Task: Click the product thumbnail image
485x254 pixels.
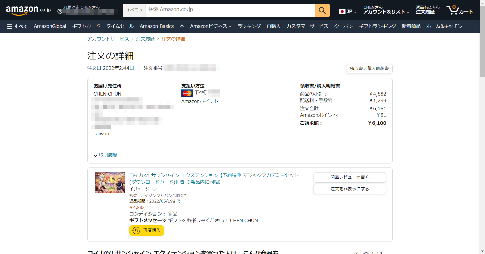Action: pyautogui.click(x=110, y=182)
